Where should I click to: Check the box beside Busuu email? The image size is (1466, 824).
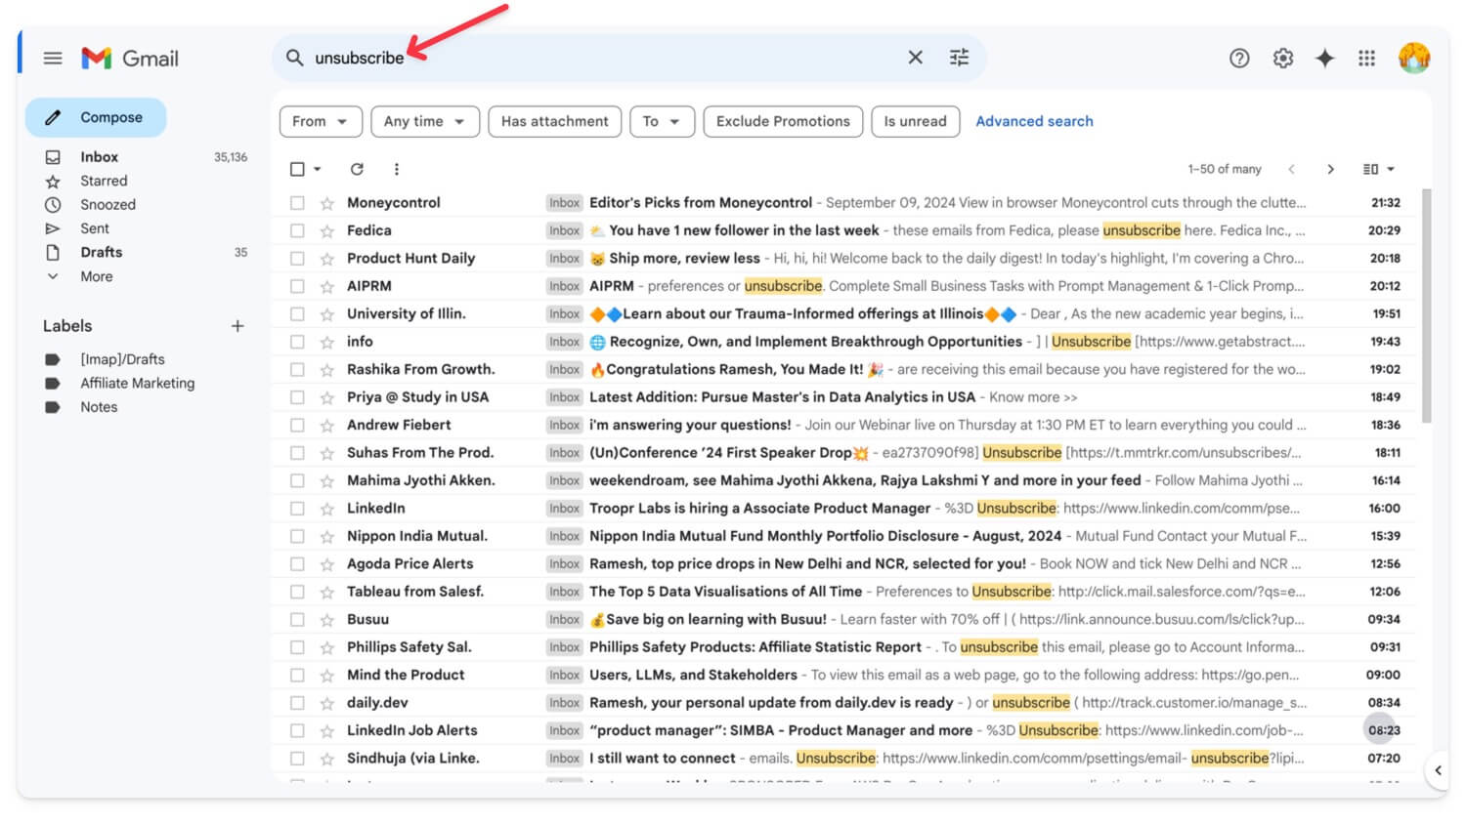point(297,620)
